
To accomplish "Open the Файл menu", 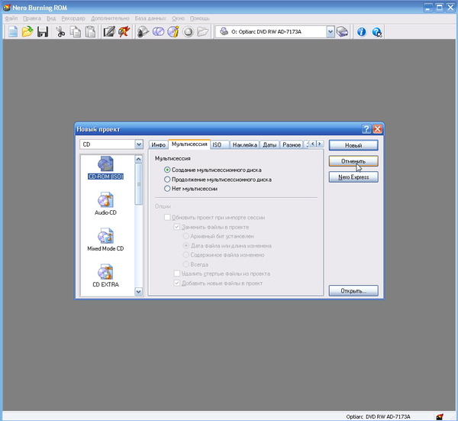I will (x=11, y=18).
